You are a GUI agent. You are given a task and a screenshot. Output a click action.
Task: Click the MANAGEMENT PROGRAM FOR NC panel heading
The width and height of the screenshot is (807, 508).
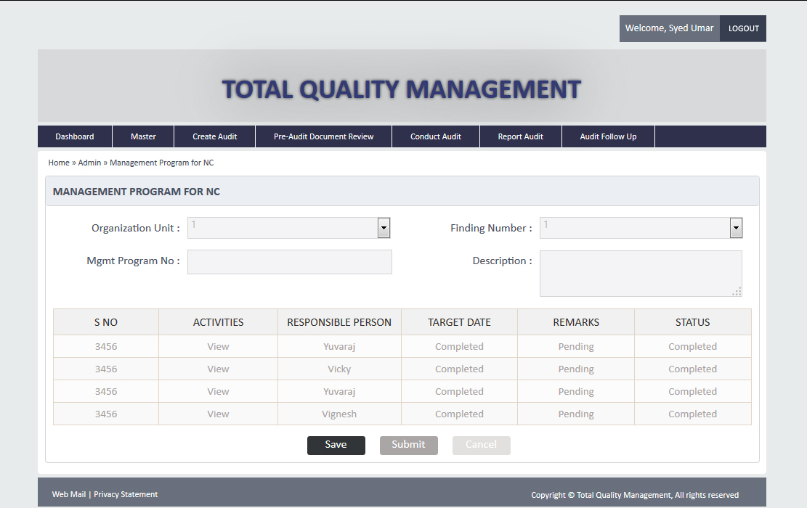point(137,192)
